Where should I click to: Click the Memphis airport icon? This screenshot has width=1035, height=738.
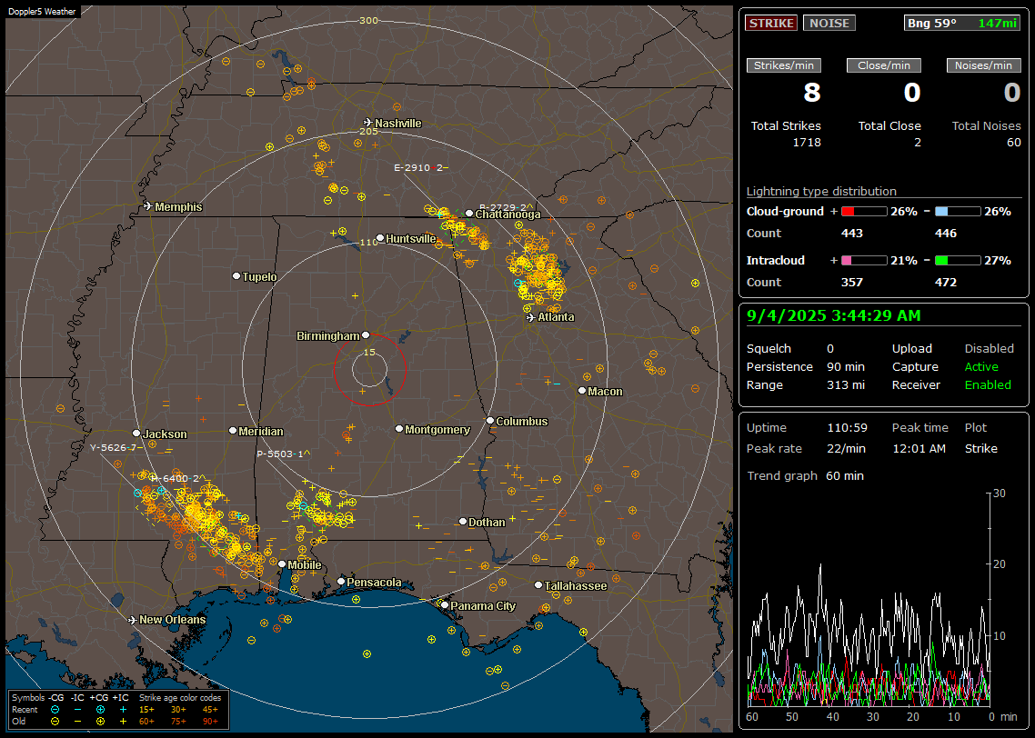tap(148, 206)
